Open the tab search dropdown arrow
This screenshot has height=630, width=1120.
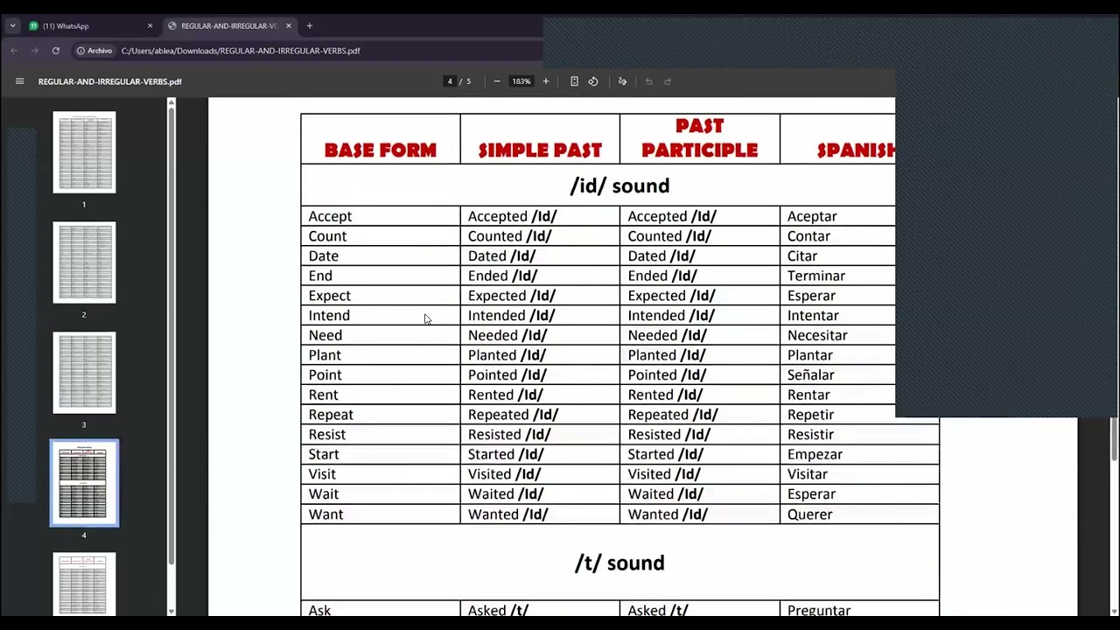tap(12, 26)
